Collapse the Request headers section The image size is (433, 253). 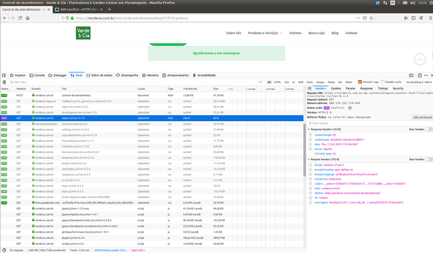pos(309,160)
